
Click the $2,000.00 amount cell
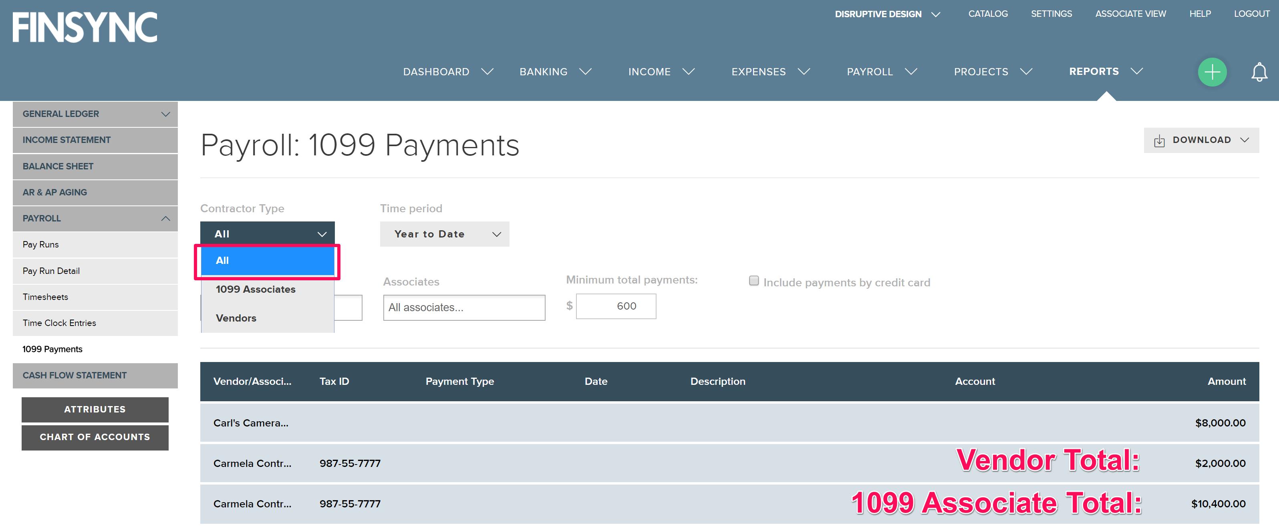(1220, 463)
